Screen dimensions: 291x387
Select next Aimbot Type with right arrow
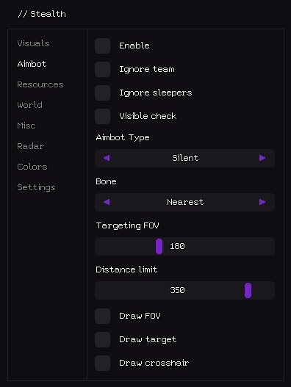262,158
